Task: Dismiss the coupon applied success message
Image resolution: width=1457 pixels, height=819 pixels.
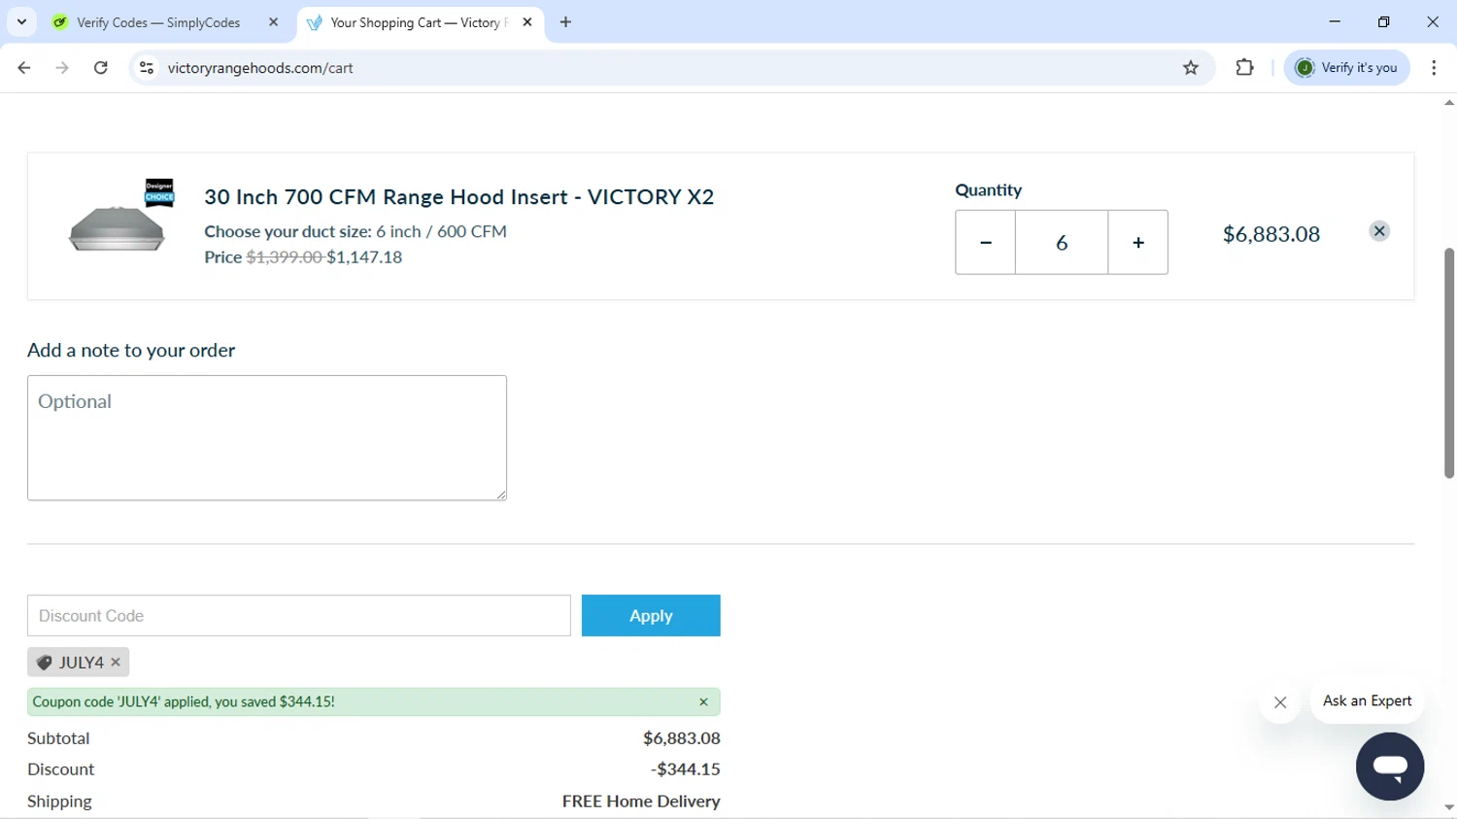Action: click(x=703, y=701)
